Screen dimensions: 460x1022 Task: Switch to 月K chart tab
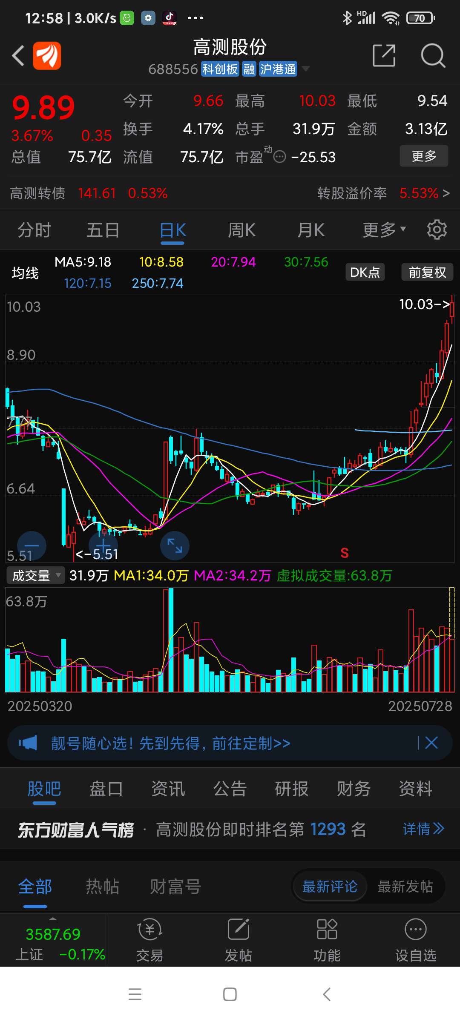[311, 230]
